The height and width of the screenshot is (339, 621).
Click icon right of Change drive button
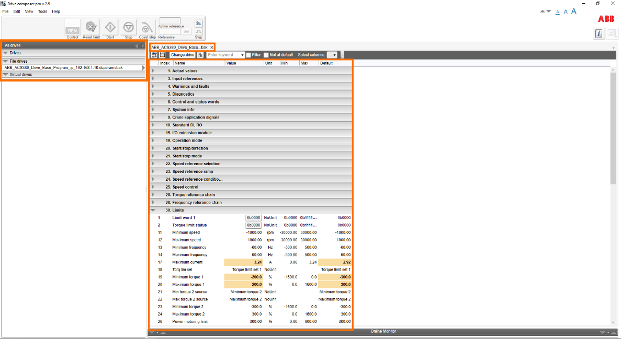coord(200,55)
